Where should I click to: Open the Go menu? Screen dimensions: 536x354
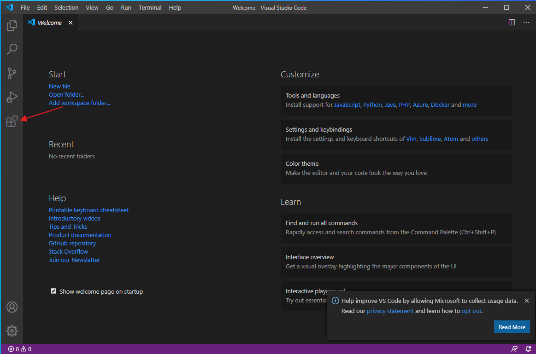(109, 7)
